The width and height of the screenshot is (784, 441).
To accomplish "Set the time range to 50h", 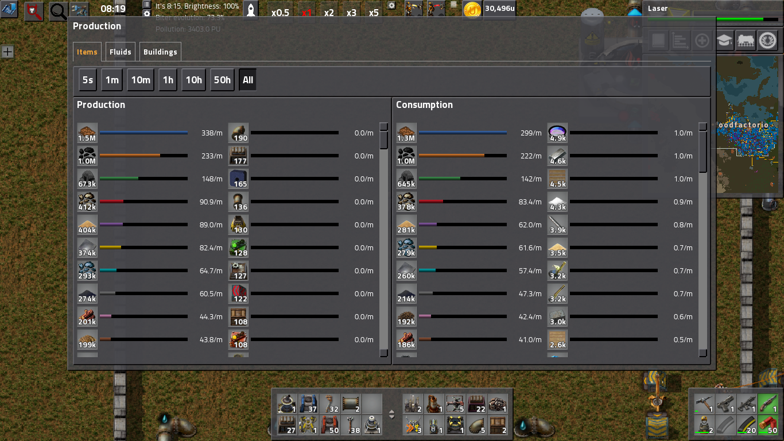I will pos(222,80).
